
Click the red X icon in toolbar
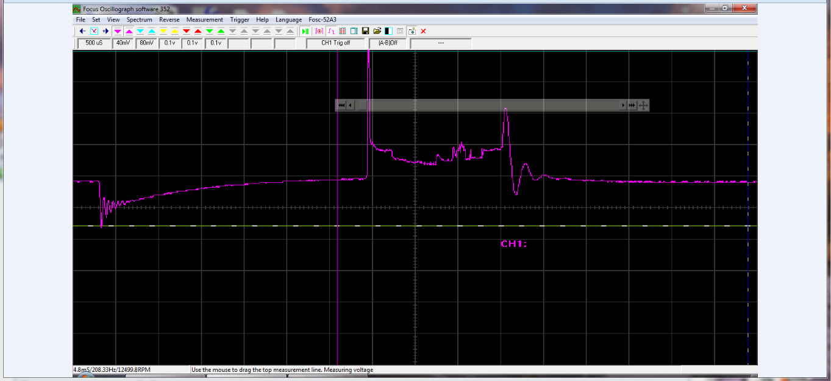point(423,30)
